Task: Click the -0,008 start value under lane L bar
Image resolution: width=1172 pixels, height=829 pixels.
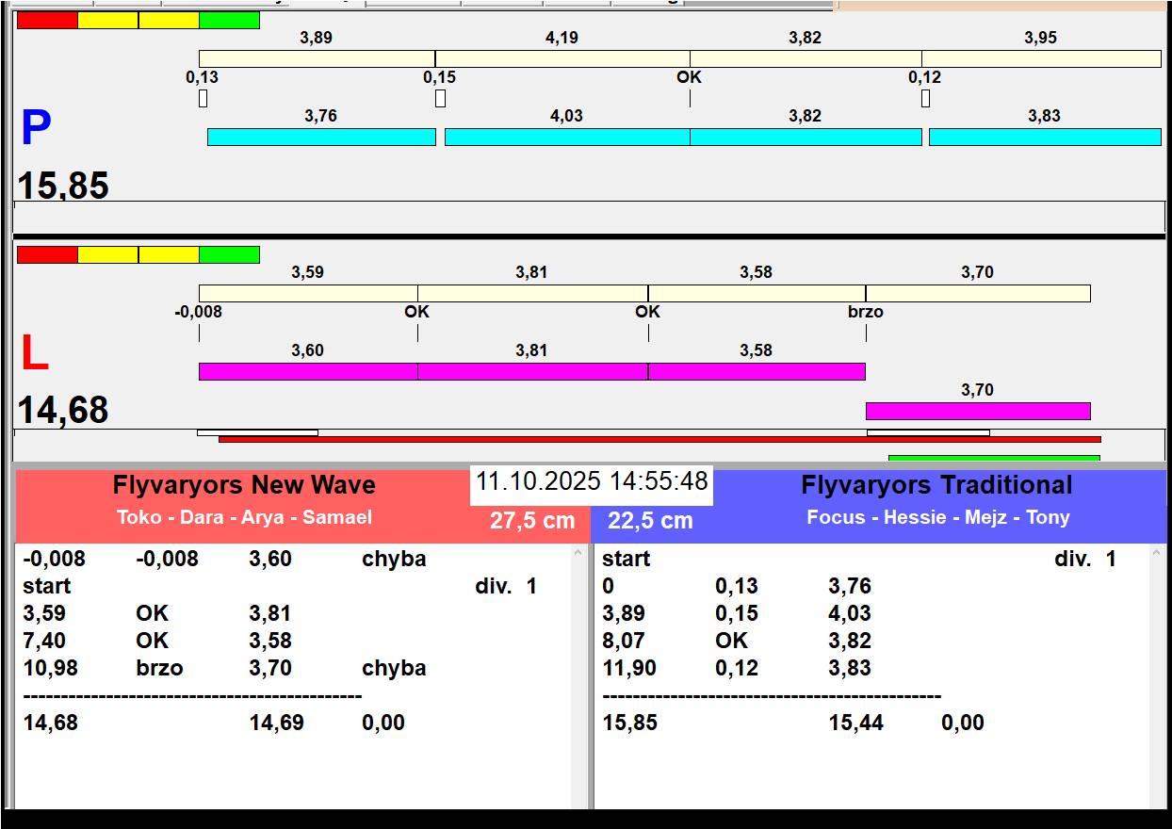Action: tap(199, 312)
